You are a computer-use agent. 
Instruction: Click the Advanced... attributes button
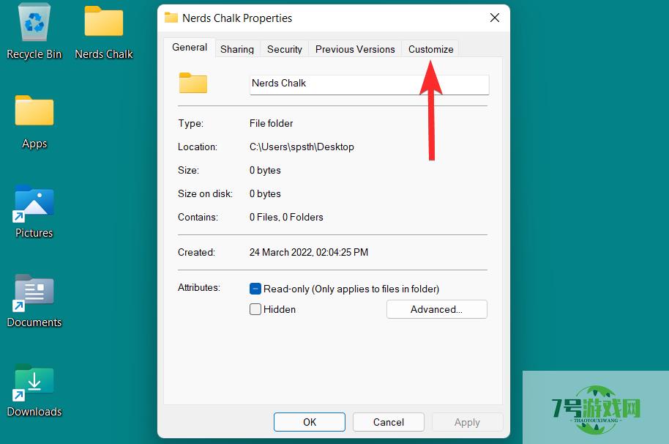click(x=436, y=309)
